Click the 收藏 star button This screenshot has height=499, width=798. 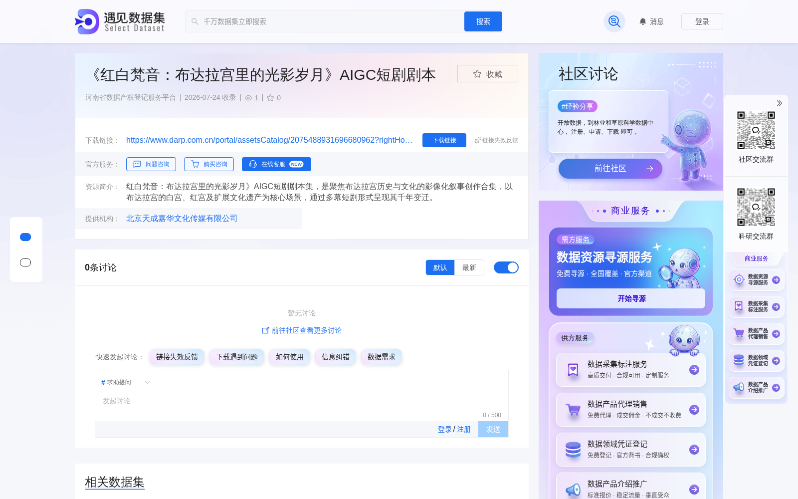[488, 74]
